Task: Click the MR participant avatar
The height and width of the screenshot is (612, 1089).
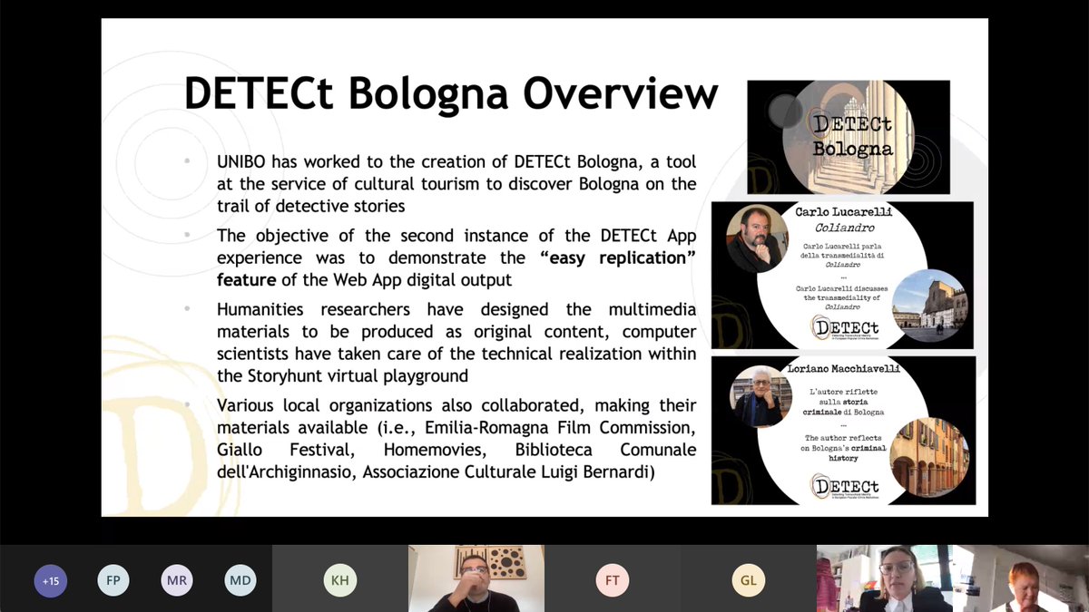Action: [177, 579]
